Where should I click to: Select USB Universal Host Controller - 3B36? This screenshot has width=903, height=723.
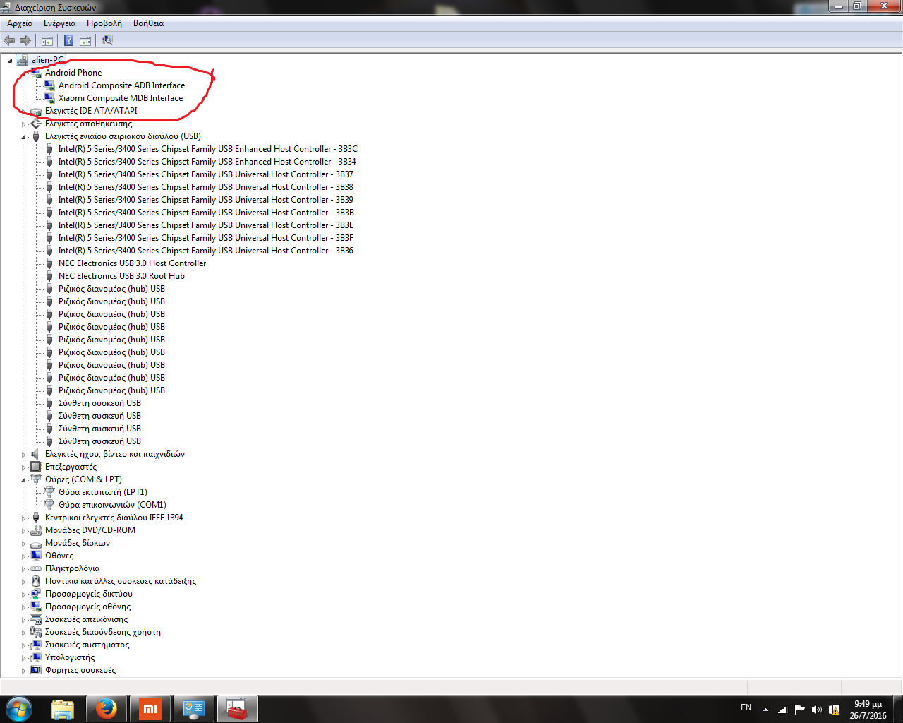click(x=206, y=251)
